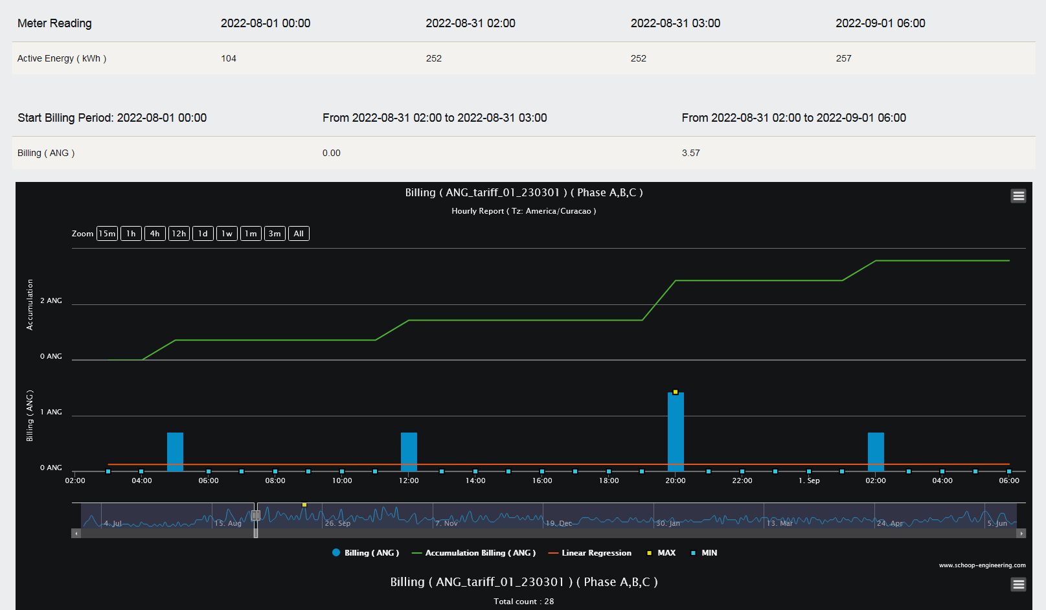
Task: Open the upper chart hamburger menu
Action: point(1018,196)
